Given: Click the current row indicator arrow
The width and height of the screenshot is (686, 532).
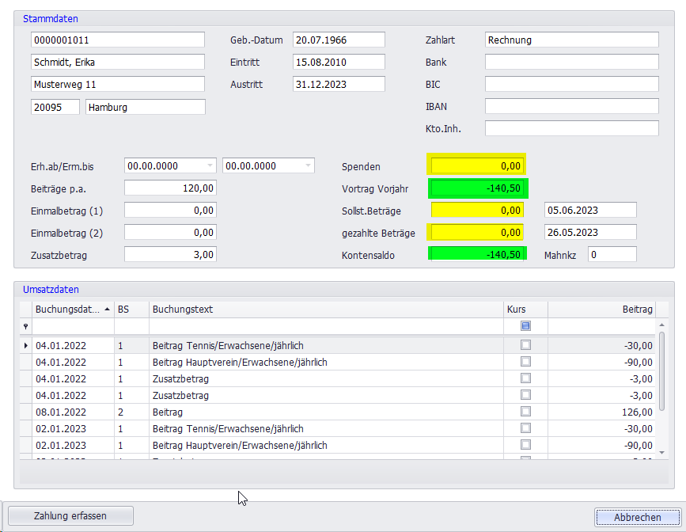Looking at the screenshot, I should [x=25, y=346].
